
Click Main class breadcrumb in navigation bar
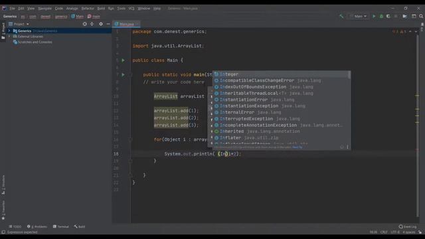coord(78,17)
